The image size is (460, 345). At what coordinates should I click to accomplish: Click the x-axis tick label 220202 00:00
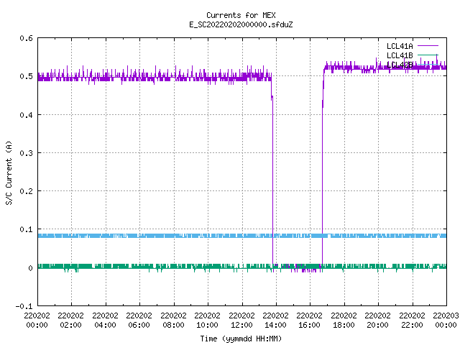point(37,320)
